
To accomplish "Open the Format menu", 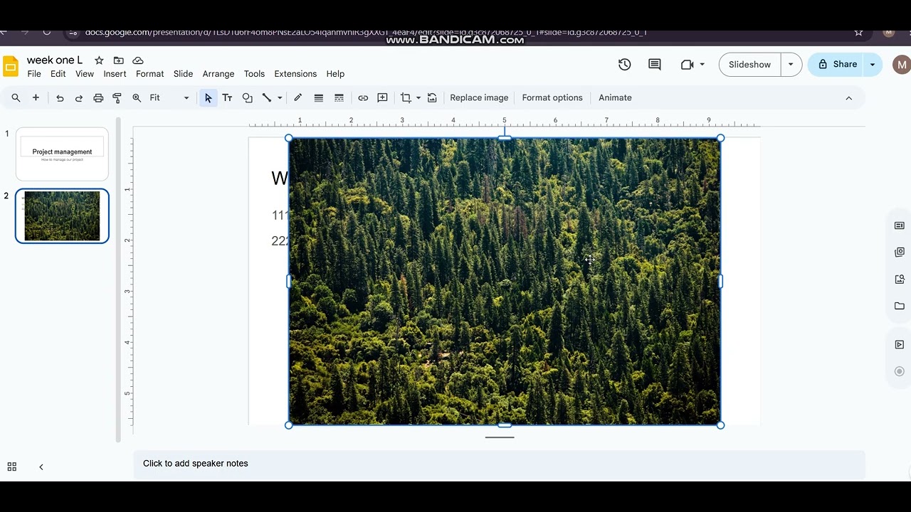I will click(x=149, y=74).
